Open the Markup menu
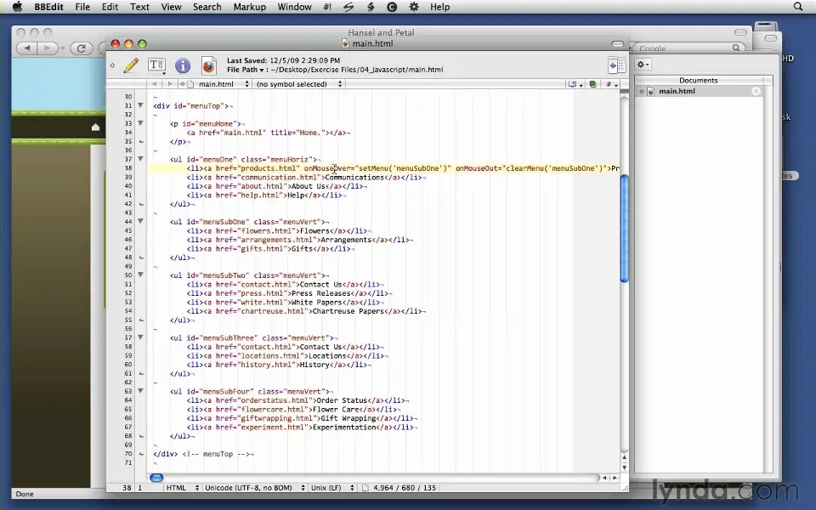816x510 pixels. (250, 7)
